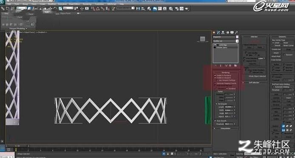Click the Select and Link tool

(x=3, y=8)
